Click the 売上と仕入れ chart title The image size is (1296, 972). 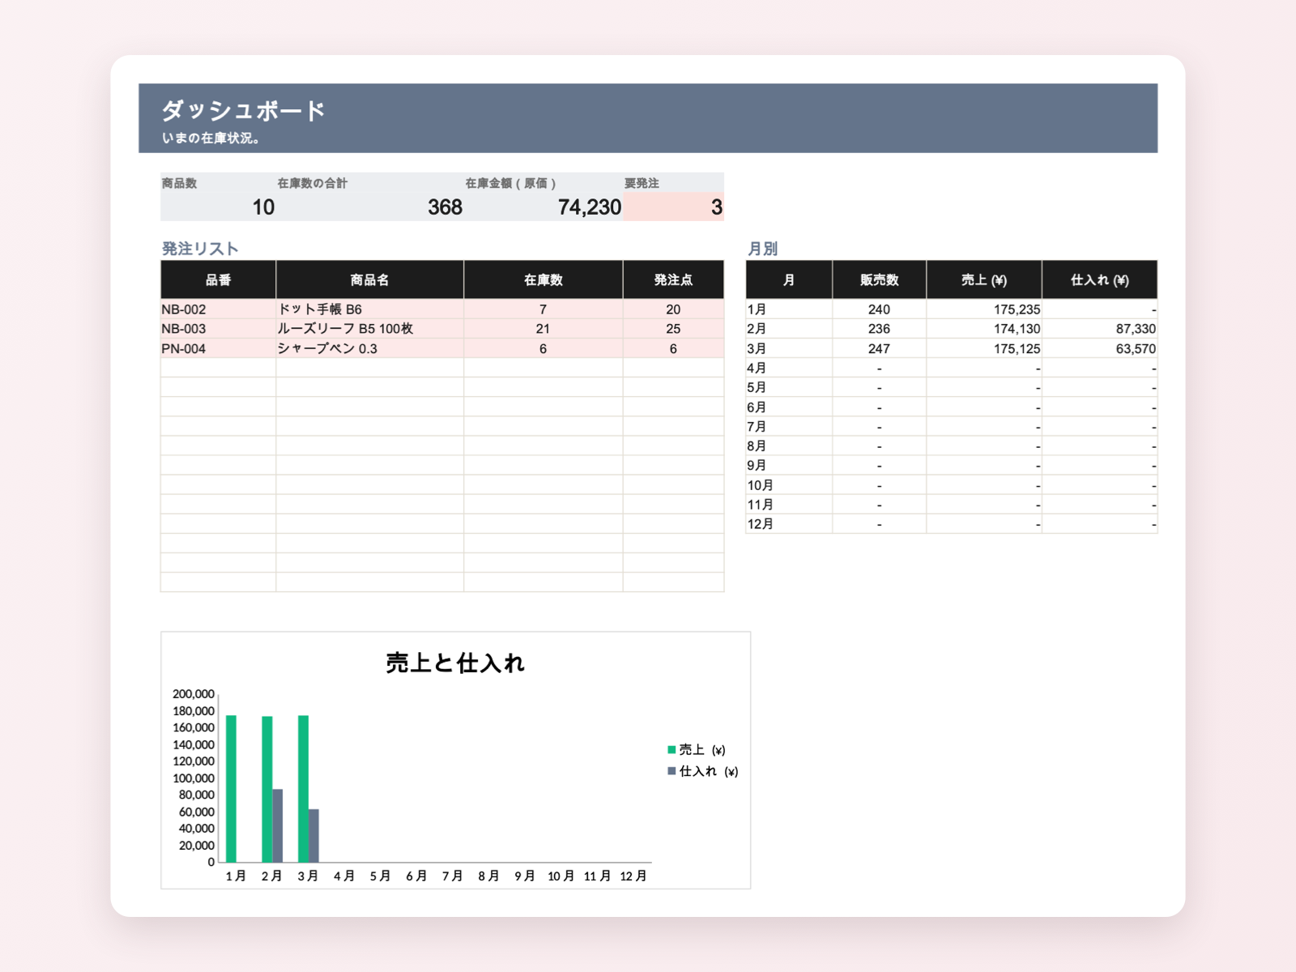click(x=455, y=663)
